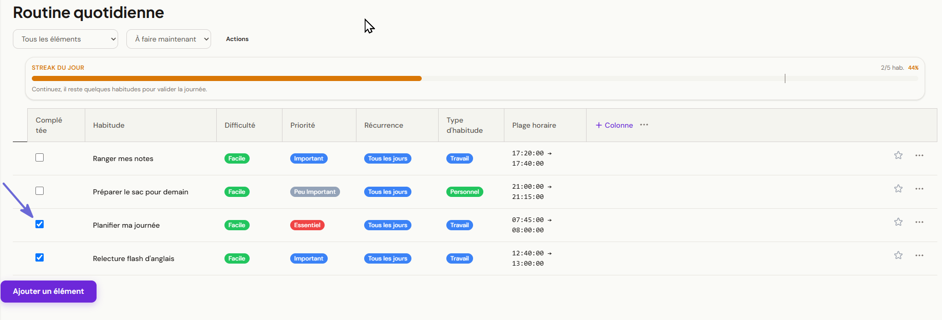This screenshot has height=320, width=942.
Task: Open the Tous les éléments dropdown
Action: point(65,39)
